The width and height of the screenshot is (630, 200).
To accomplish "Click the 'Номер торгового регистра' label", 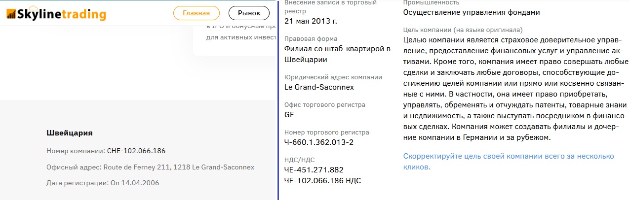I will tap(326, 133).
